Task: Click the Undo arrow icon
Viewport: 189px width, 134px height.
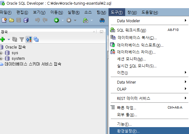Action: pos(37,20)
